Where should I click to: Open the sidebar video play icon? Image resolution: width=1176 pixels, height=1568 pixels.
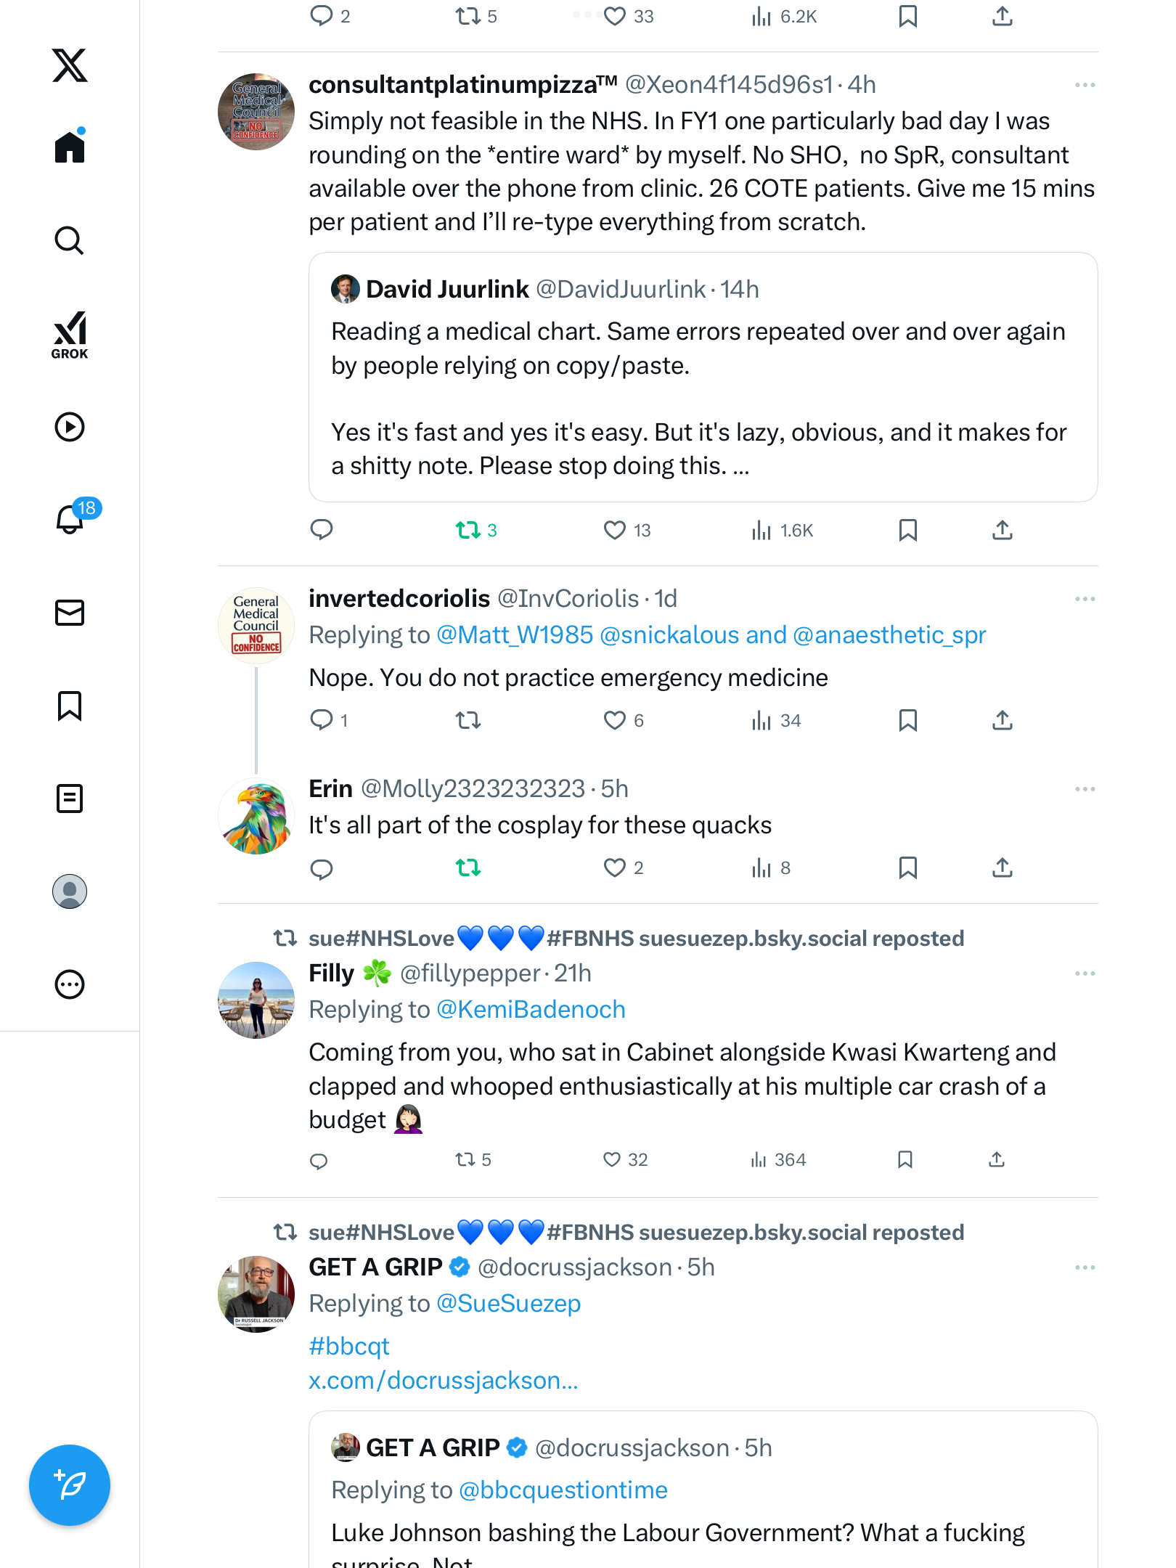[x=70, y=427]
